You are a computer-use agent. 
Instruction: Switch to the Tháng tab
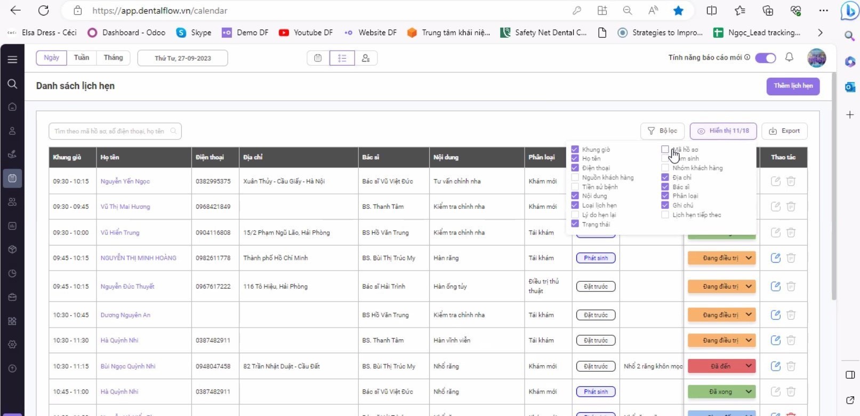[x=113, y=58]
